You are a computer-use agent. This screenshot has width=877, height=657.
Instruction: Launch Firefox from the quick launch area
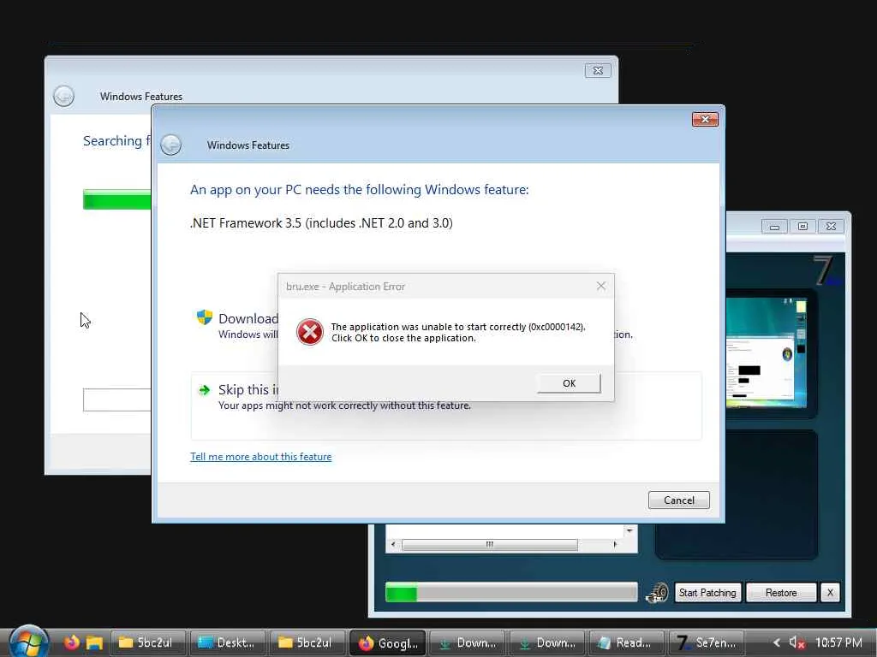point(71,642)
